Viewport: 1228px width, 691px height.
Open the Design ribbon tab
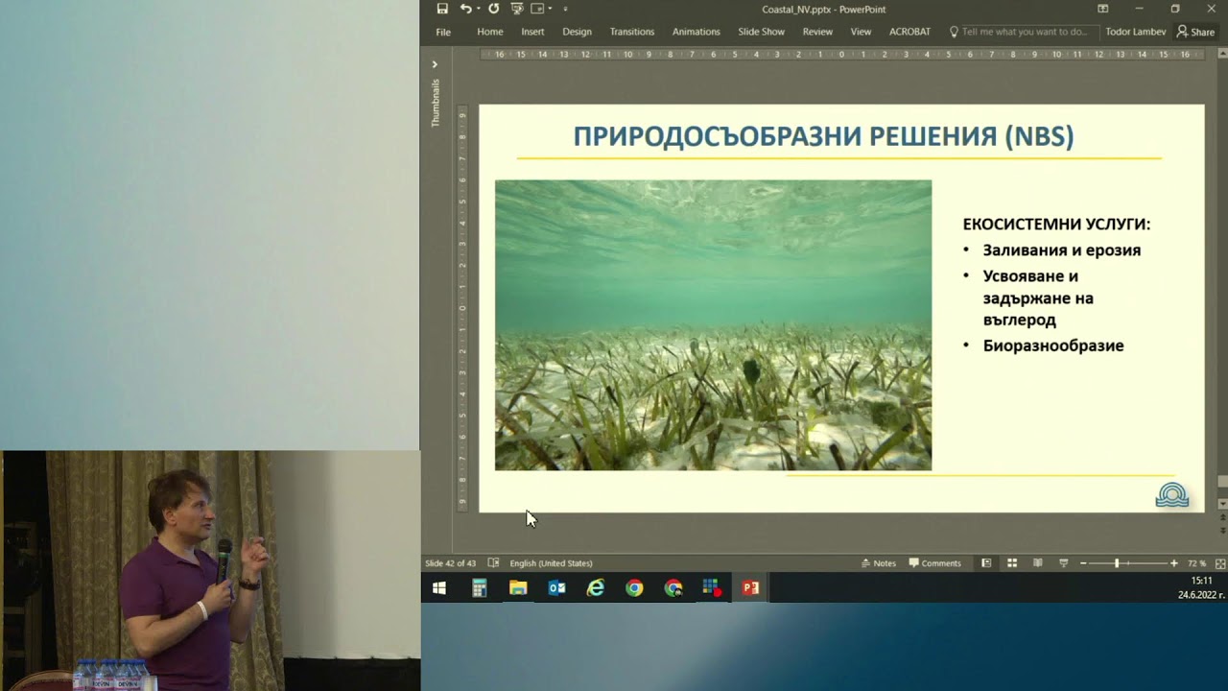577,32
